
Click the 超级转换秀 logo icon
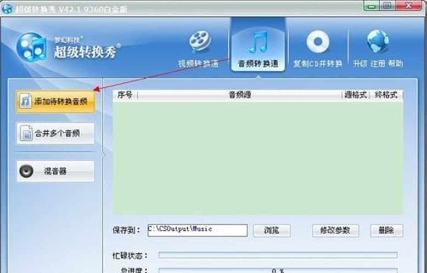coord(31,47)
